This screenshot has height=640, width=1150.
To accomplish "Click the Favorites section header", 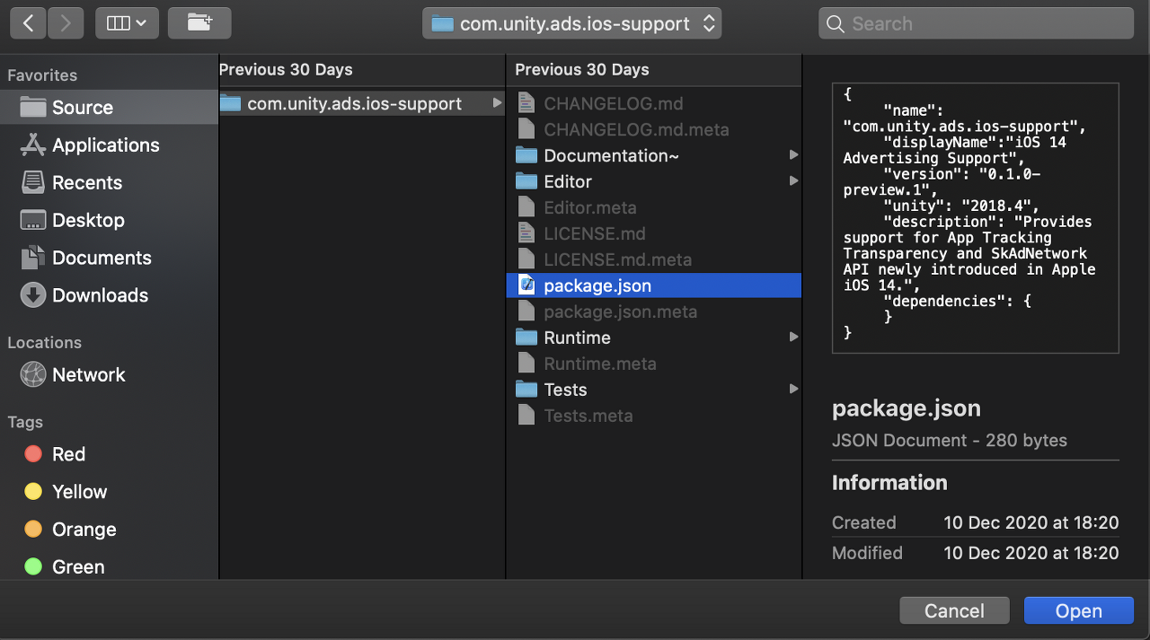I will click(x=42, y=75).
